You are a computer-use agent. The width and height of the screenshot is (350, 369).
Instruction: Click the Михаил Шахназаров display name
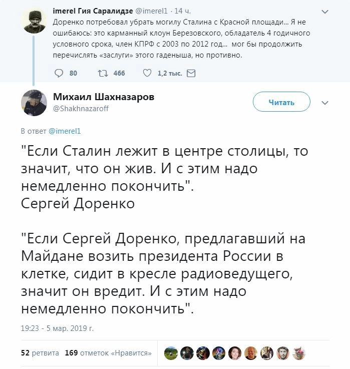click(104, 97)
